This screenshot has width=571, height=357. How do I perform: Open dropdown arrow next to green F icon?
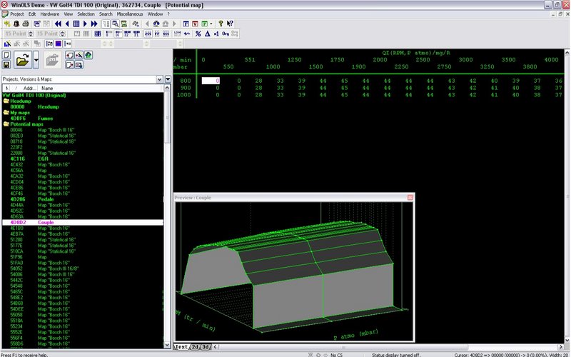pyautogui.click(x=211, y=24)
